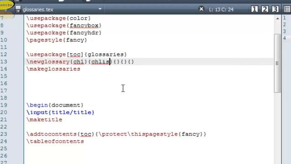Viewport: 291px width, 164px height.
Task: Click \usepackage[toc]{glossaries} on line 12
Action: click(76, 55)
